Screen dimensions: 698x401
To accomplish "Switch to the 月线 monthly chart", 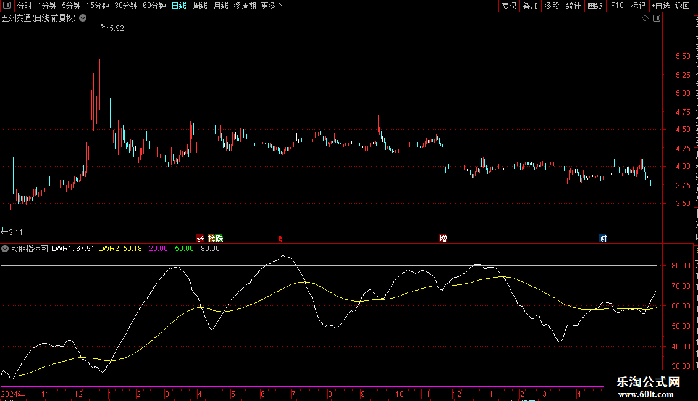I will pos(221,6).
